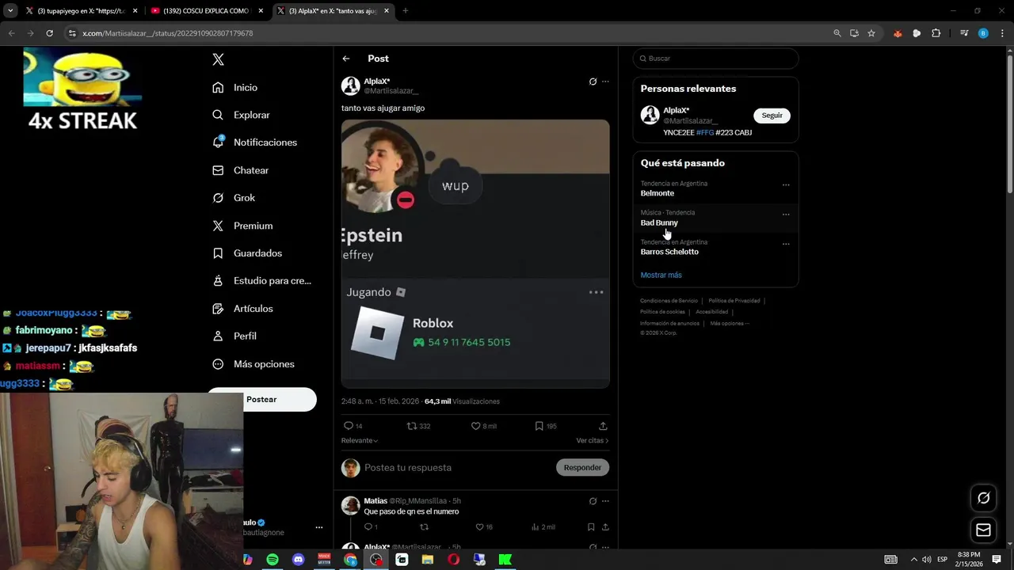Go to Perfil in the sidebar
The height and width of the screenshot is (570, 1014).
[234, 336]
